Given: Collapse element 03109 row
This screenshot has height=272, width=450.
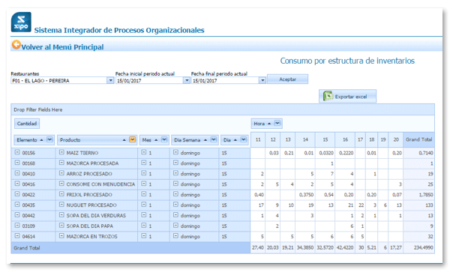Looking at the screenshot, I should pyautogui.click(x=17, y=226).
